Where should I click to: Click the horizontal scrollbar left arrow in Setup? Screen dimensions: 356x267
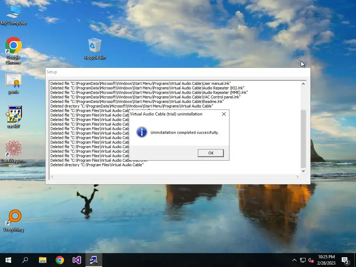pyautogui.click(x=52, y=177)
